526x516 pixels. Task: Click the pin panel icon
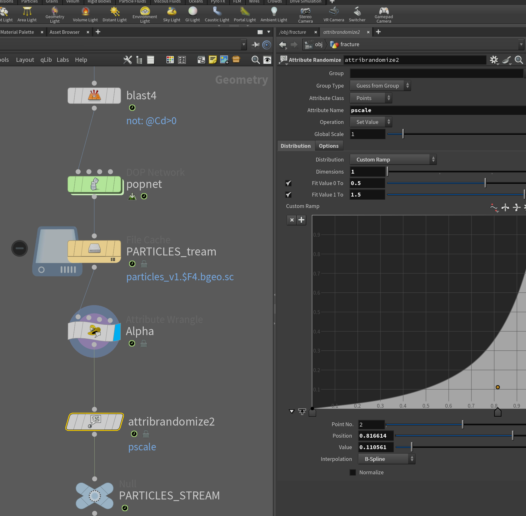coord(255,45)
